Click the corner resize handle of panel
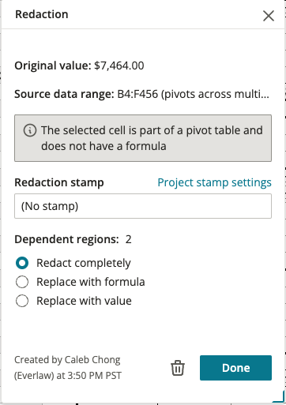Viewport: 286px width, 405px height. [279, 397]
